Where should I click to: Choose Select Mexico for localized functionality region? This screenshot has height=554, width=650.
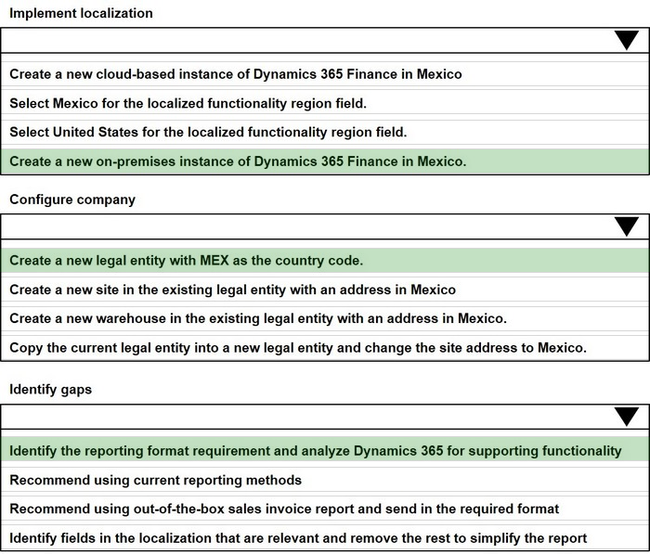click(x=325, y=103)
